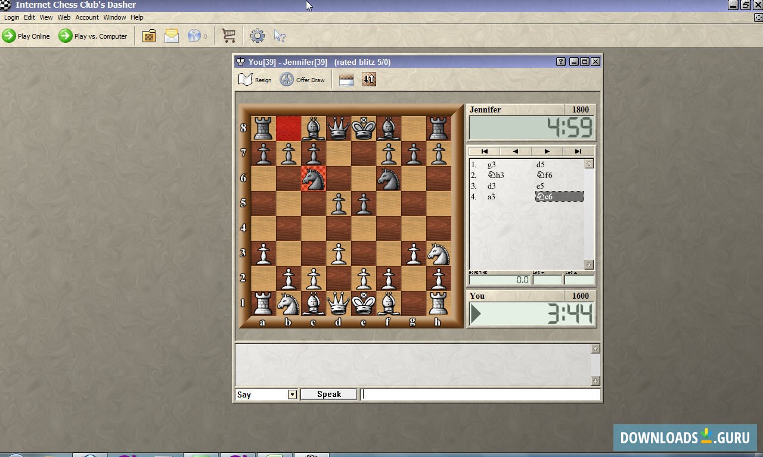Flip the board with the arrows icon
The width and height of the screenshot is (763, 457).
pos(369,80)
